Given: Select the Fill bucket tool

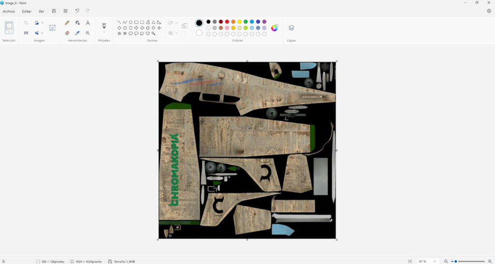Looking at the screenshot, I should click(77, 23).
